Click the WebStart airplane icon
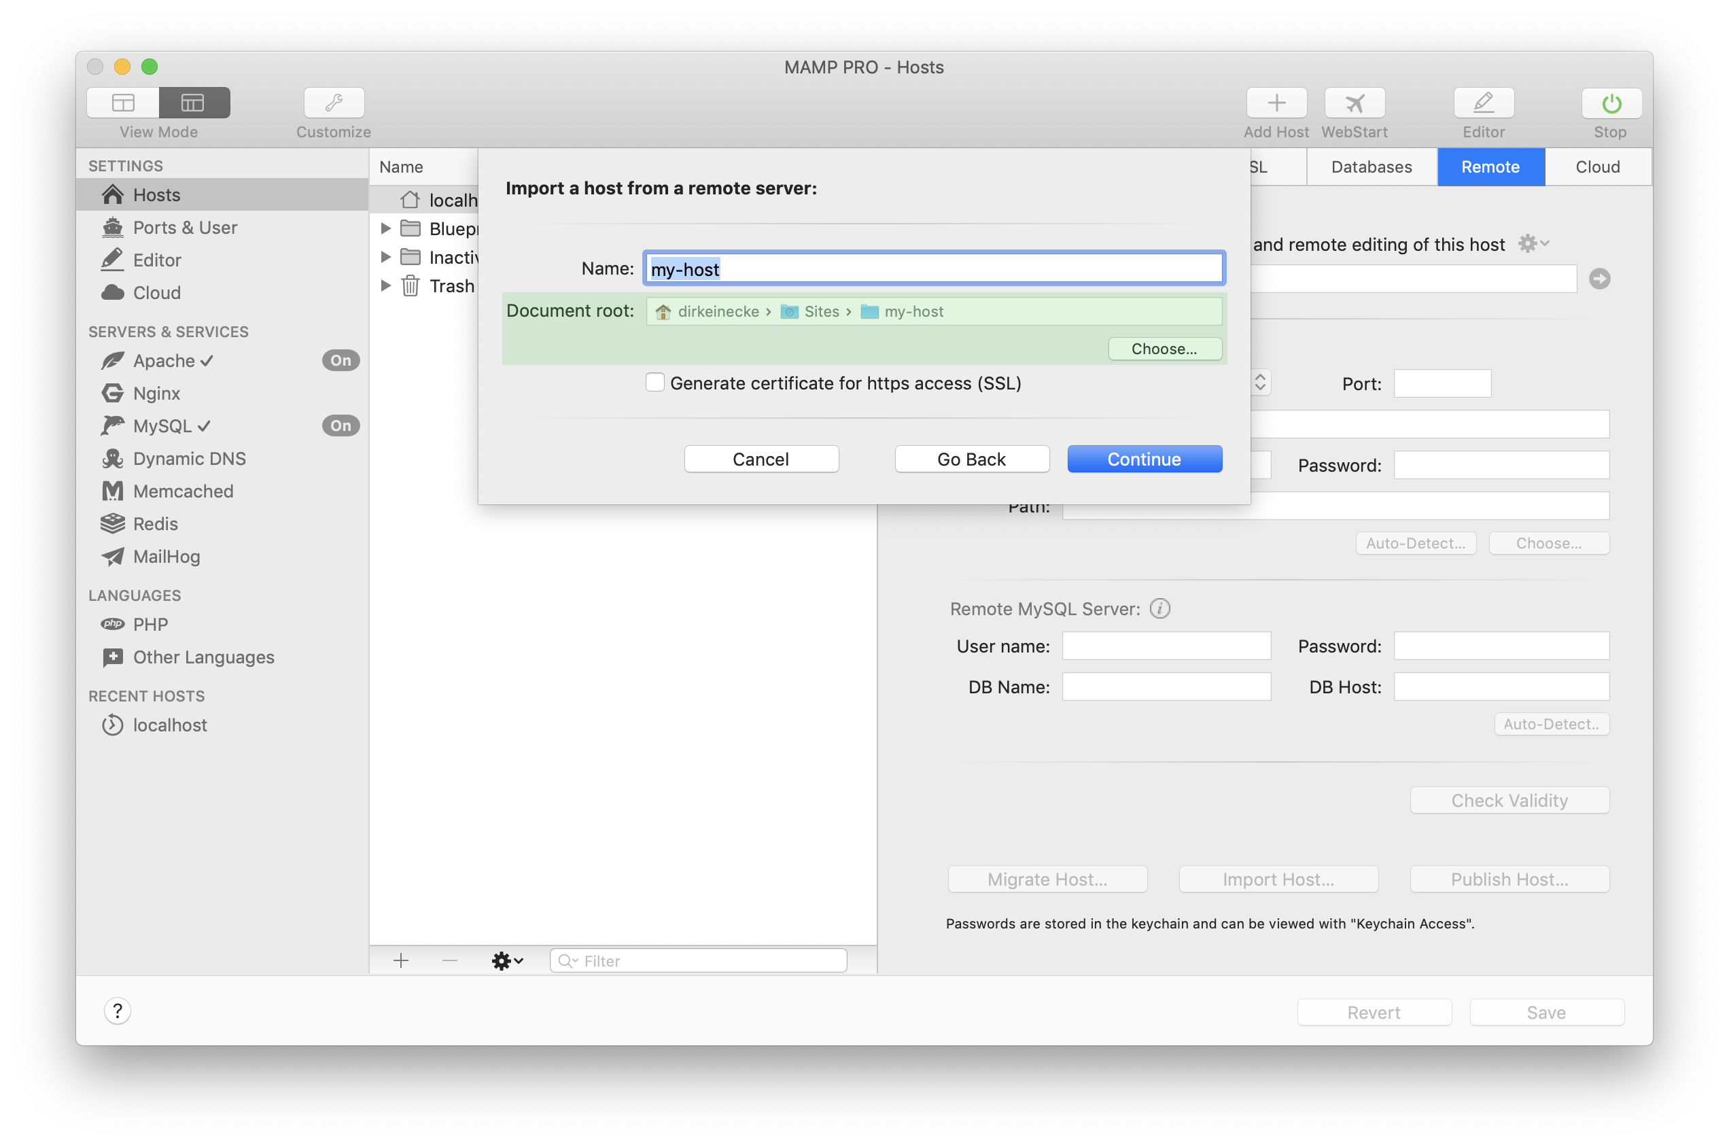The image size is (1729, 1146). (1353, 103)
